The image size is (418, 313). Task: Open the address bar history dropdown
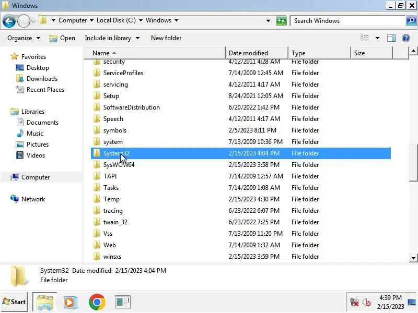[268, 21]
